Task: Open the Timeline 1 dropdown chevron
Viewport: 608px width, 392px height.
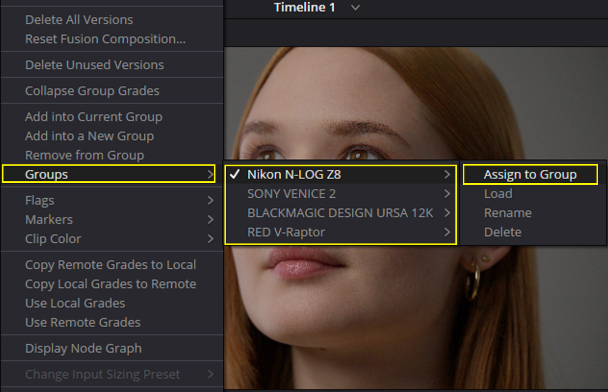Action: coord(356,8)
